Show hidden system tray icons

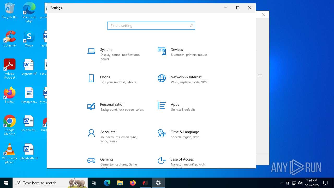(x=281, y=183)
